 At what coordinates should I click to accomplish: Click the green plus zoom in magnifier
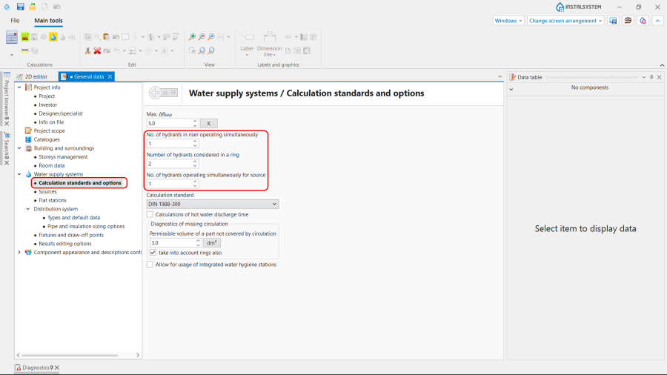(x=192, y=37)
